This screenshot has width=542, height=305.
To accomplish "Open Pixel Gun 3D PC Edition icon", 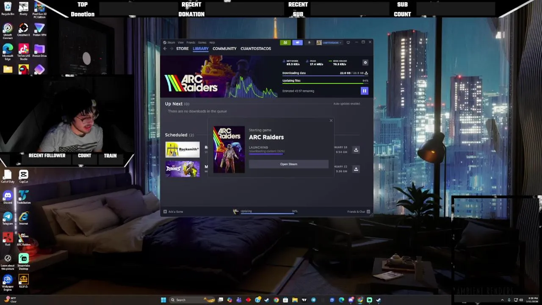I will click(39, 10).
